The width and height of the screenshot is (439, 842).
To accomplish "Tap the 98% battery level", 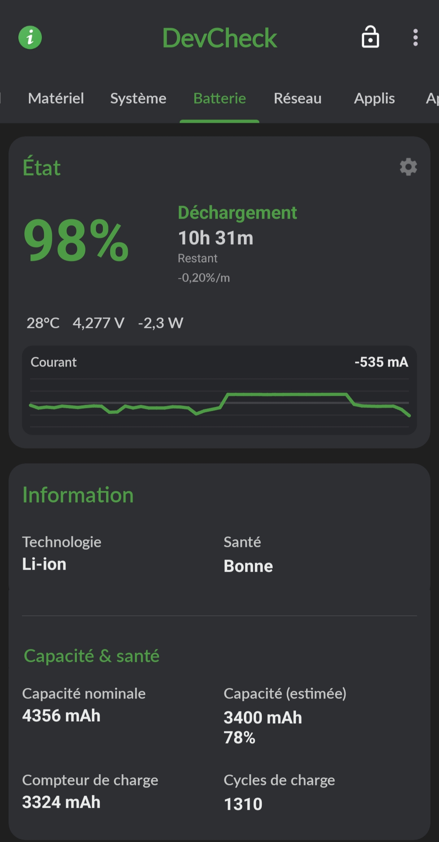I will point(76,240).
